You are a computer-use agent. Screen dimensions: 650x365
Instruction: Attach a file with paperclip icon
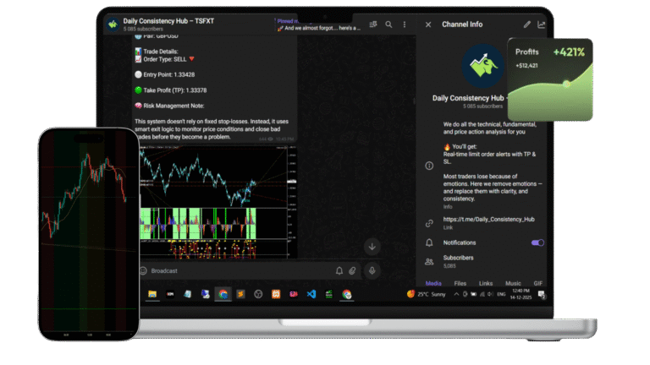click(353, 271)
